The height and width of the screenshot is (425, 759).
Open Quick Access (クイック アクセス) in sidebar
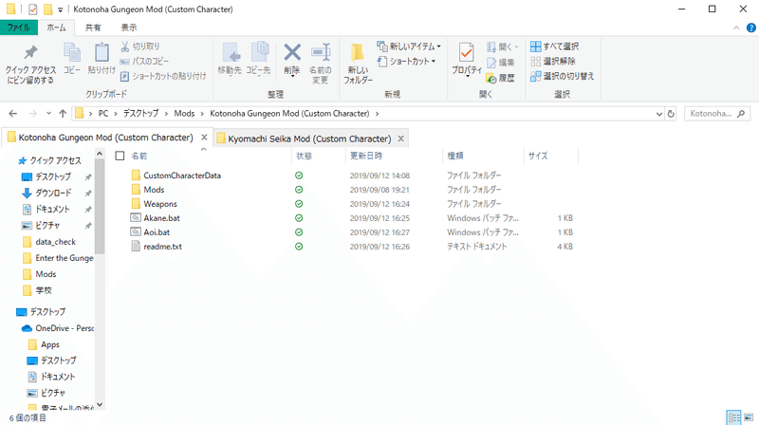pos(50,160)
